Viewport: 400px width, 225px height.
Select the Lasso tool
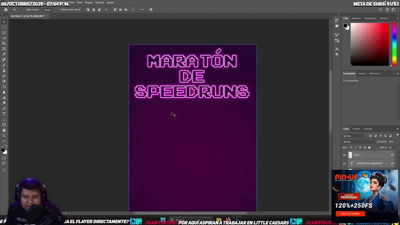click(x=4, y=32)
